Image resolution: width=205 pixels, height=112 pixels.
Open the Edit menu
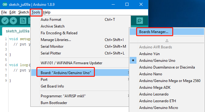point(13,12)
